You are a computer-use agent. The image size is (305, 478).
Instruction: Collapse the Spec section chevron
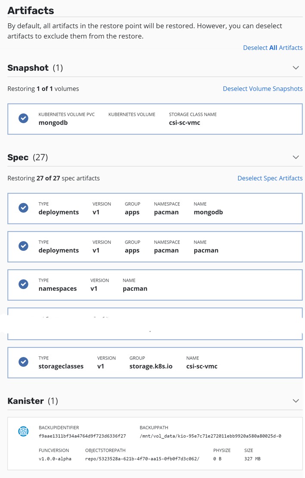[296, 157]
